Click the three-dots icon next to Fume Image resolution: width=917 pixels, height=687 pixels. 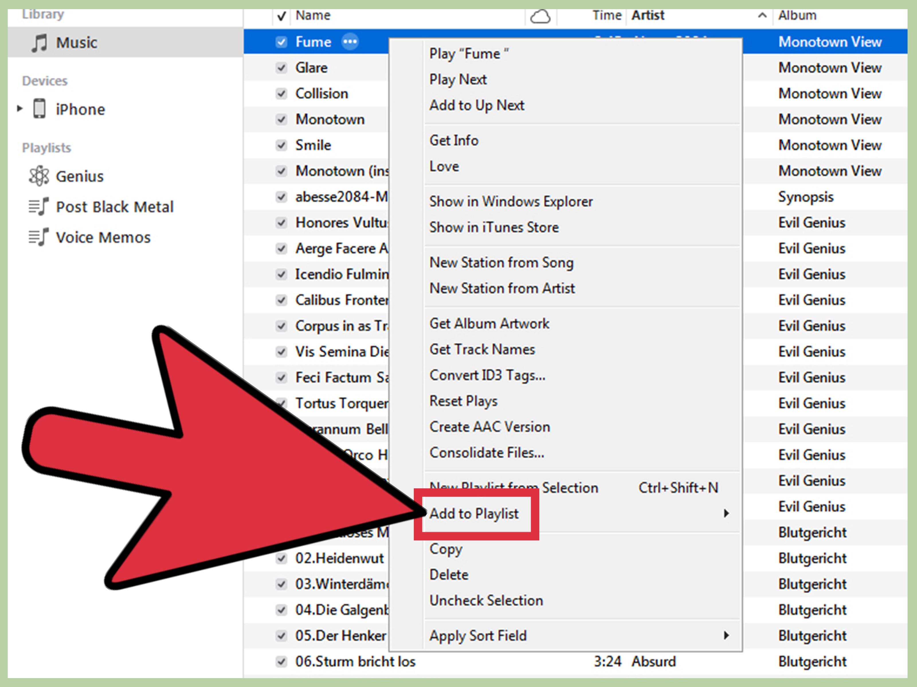(x=350, y=42)
